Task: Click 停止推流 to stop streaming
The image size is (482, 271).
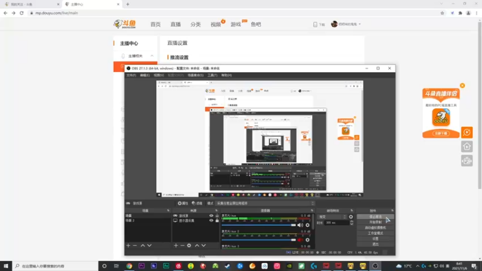Action: [375, 217]
